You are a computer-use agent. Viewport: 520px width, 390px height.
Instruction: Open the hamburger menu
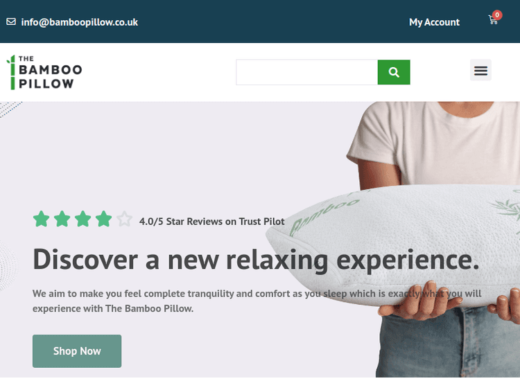tap(480, 70)
